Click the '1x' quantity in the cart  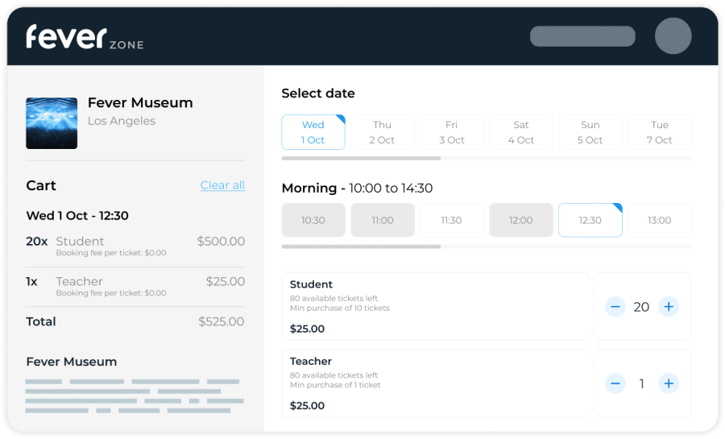click(31, 281)
